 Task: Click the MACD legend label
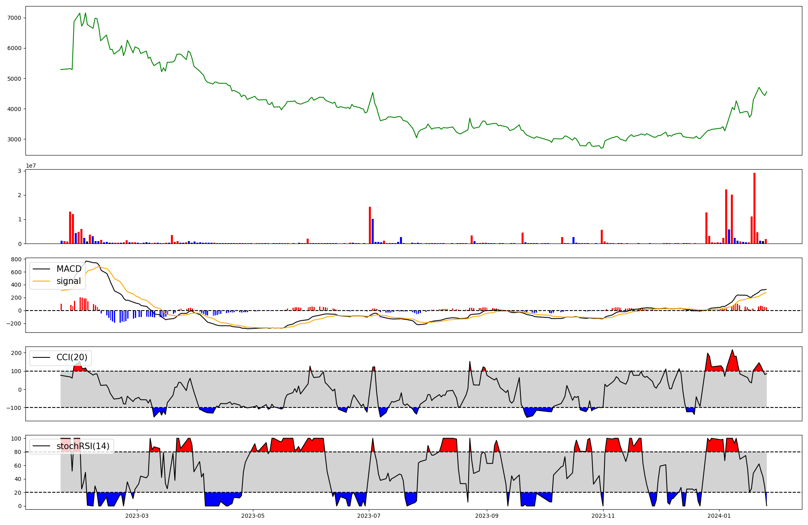point(69,269)
